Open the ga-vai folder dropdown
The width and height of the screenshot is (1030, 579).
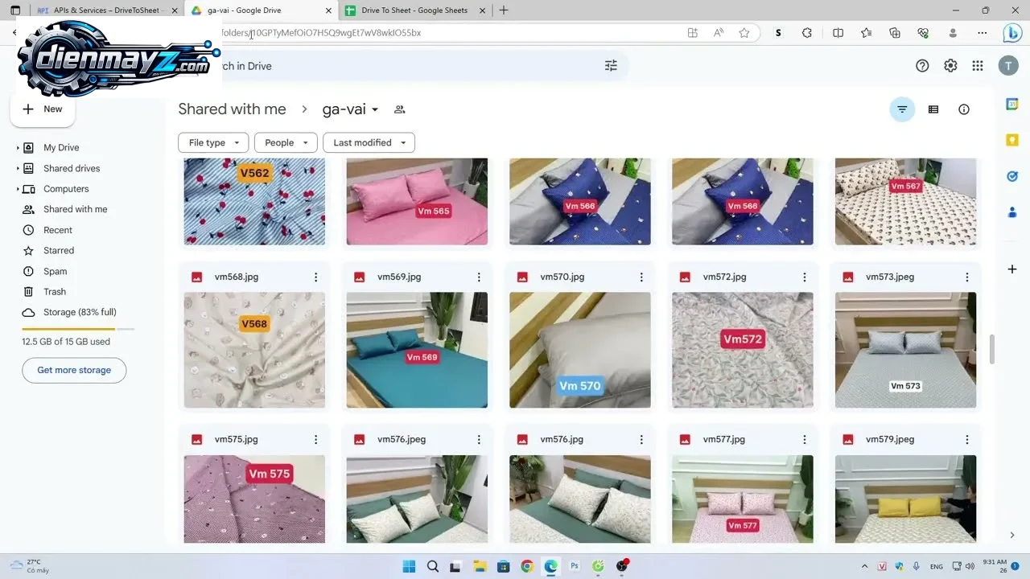351,109
